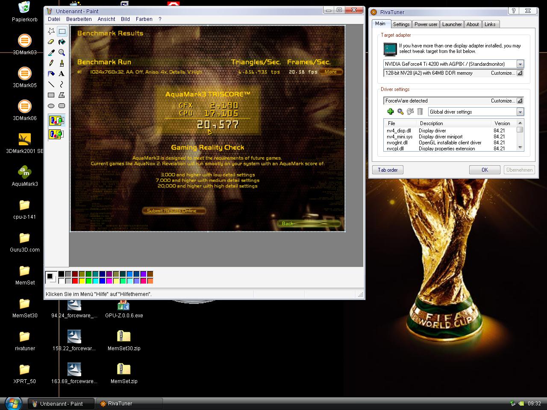Open the ? help menu in Paint
547x410 pixels.
[160, 19]
